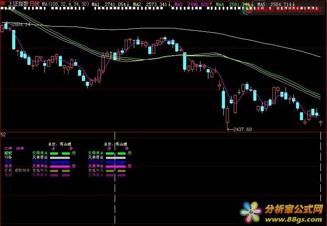Click the green 应 mark in 变卦 column
Image resolution: width=327 pixels, height=226 pixels.
click(129, 153)
